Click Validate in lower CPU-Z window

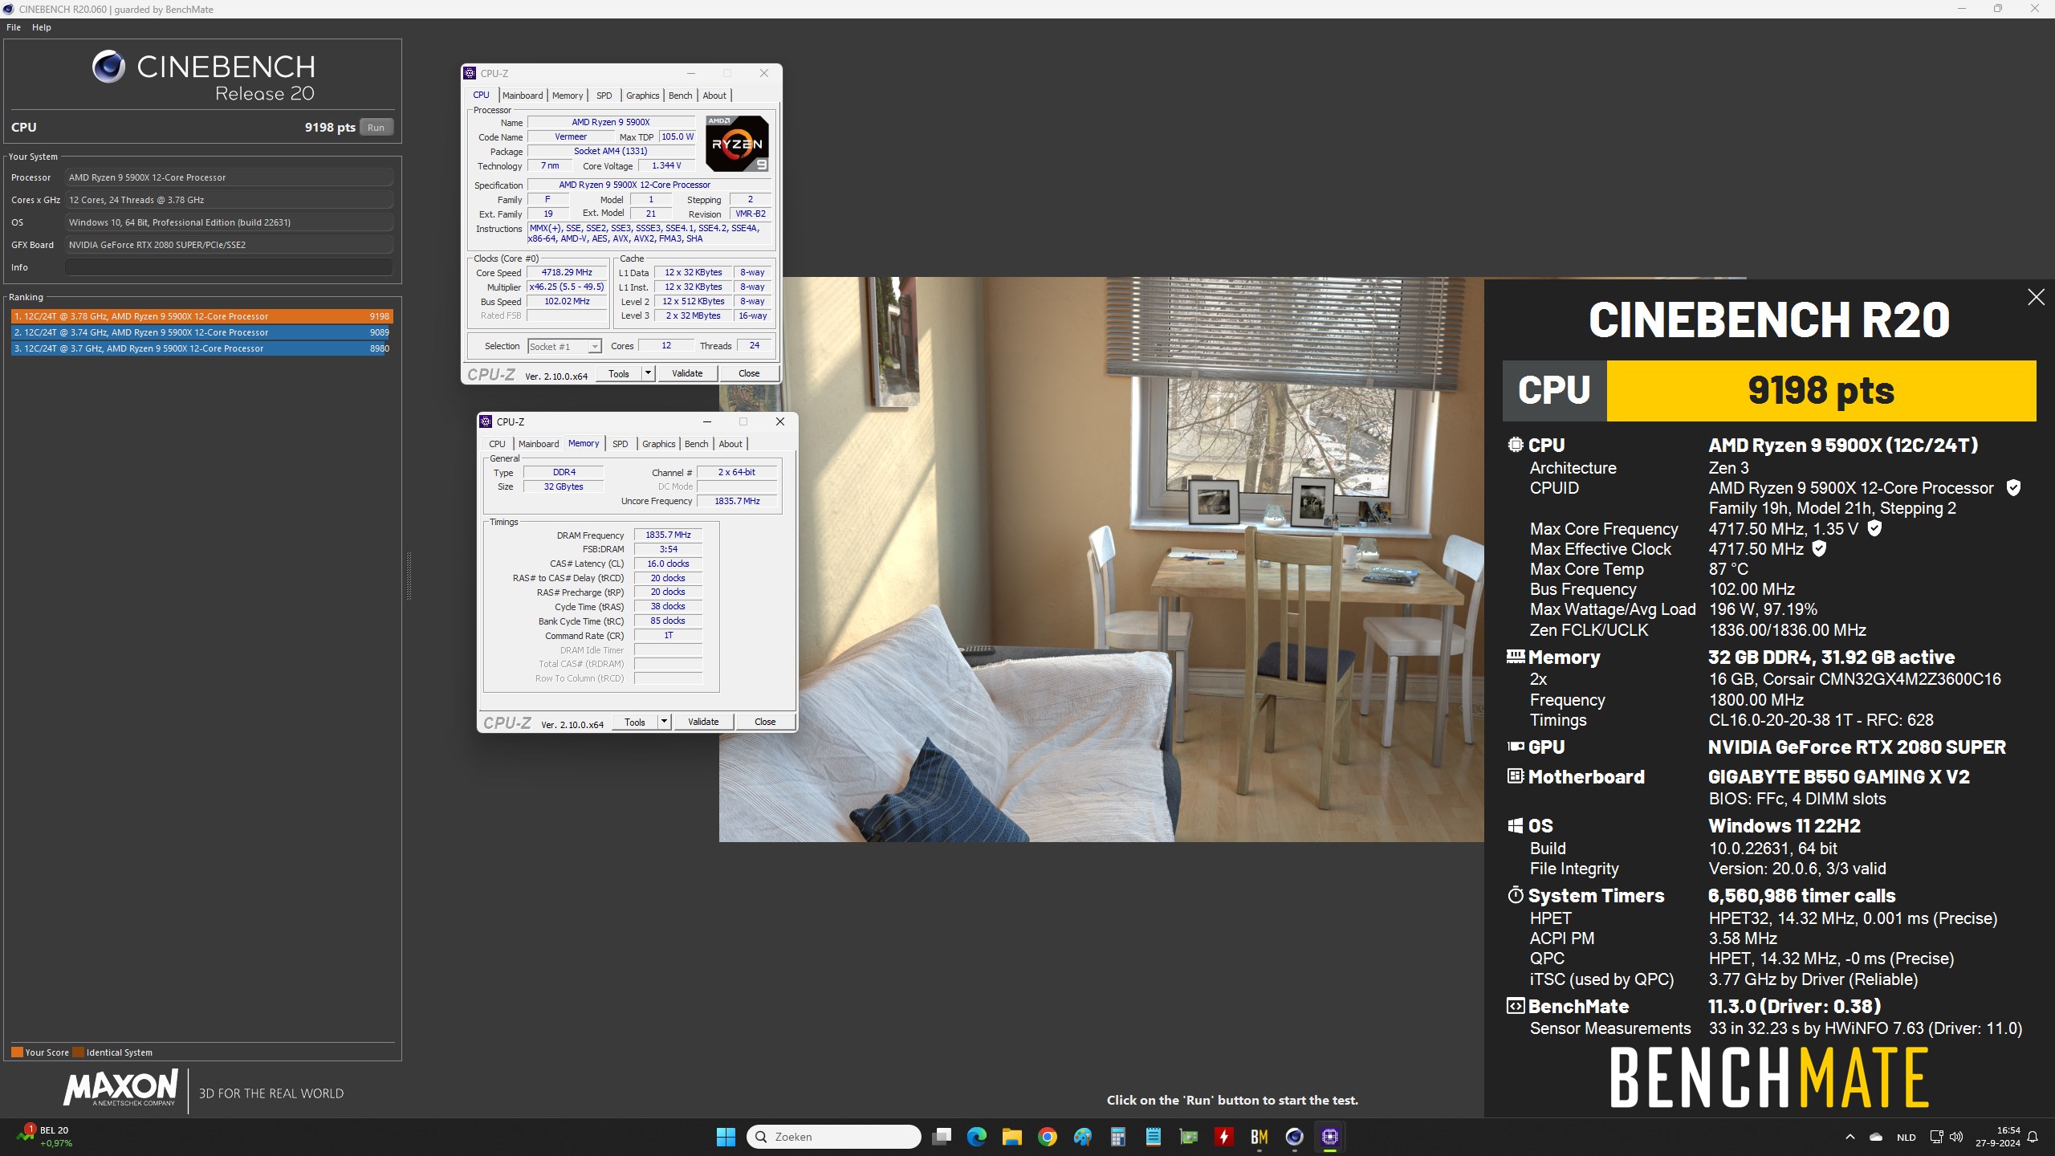pyautogui.click(x=703, y=722)
